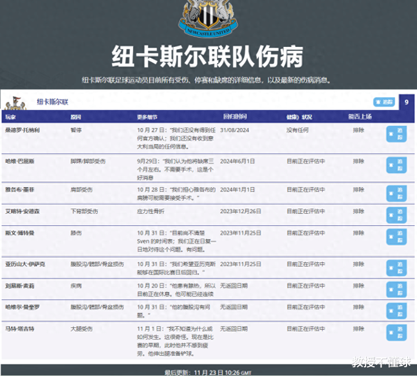The width and height of the screenshot is (417, 376).
Task: Click the reason cell 肩部受伤
Action: (x=82, y=189)
